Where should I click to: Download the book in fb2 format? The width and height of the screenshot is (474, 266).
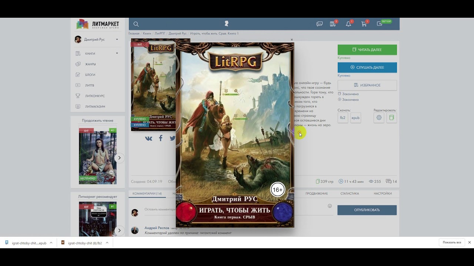pyautogui.click(x=343, y=118)
